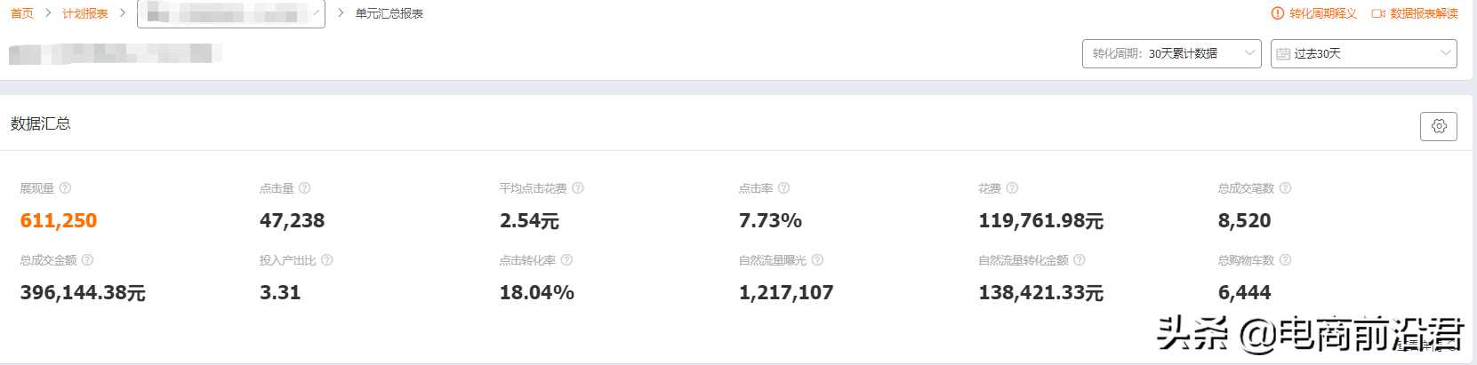
Task: Go to 首页 breadcrumb
Action: (x=22, y=13)
